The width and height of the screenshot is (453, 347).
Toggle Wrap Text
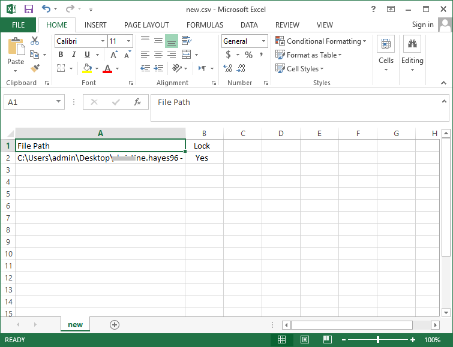click(187, 41)
